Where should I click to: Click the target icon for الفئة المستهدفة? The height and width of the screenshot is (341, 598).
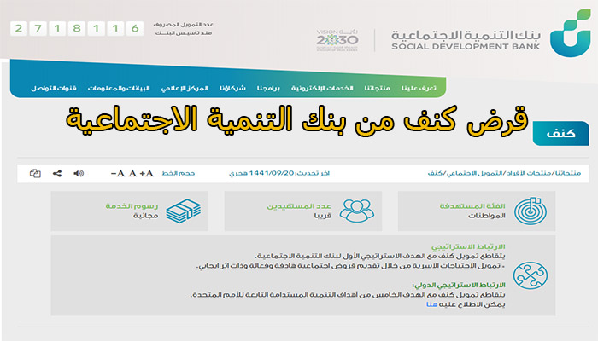pos(531,211)
